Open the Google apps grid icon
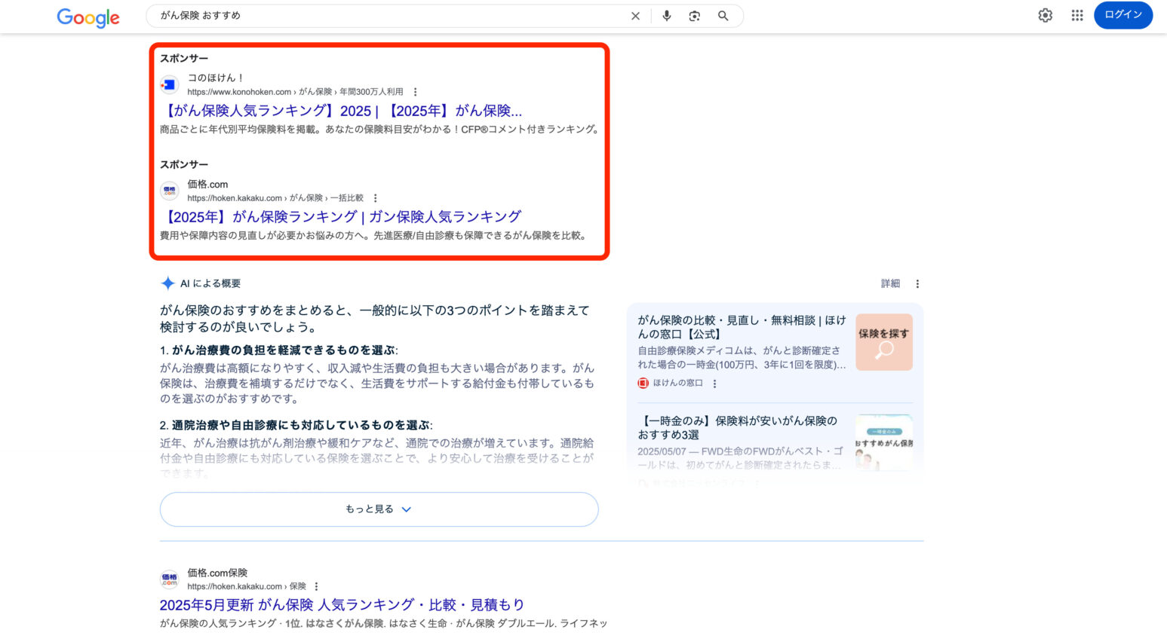The image size is (1167, 633). pyautogui.click(x=1077, y=15)
